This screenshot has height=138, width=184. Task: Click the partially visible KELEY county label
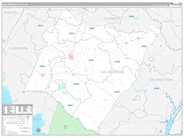37,119
